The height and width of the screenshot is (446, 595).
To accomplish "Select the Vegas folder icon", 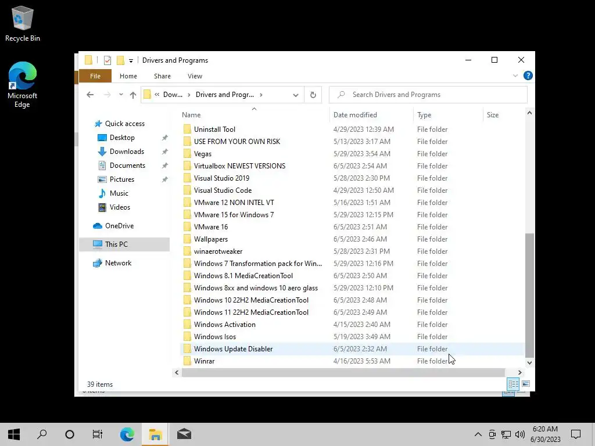I will (187, 153).
